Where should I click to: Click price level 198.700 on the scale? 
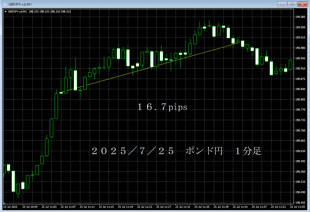300,131
